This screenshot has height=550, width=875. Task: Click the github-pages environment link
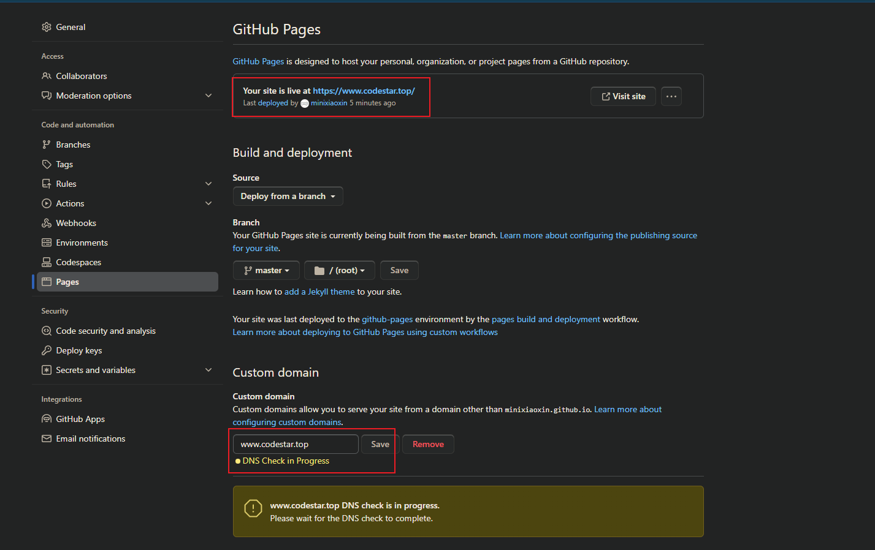click(387, 319)
